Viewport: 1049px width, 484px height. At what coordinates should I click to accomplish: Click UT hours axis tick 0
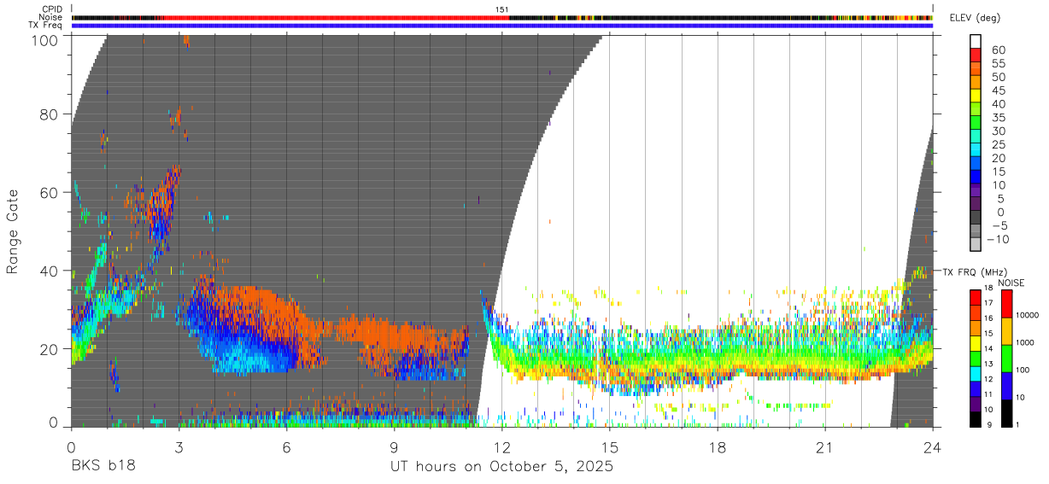pyautogui.click(x=72, y=446)
